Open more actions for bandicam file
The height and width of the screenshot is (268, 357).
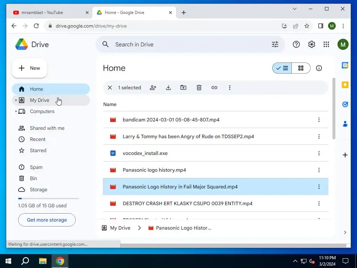pos(319,120)
